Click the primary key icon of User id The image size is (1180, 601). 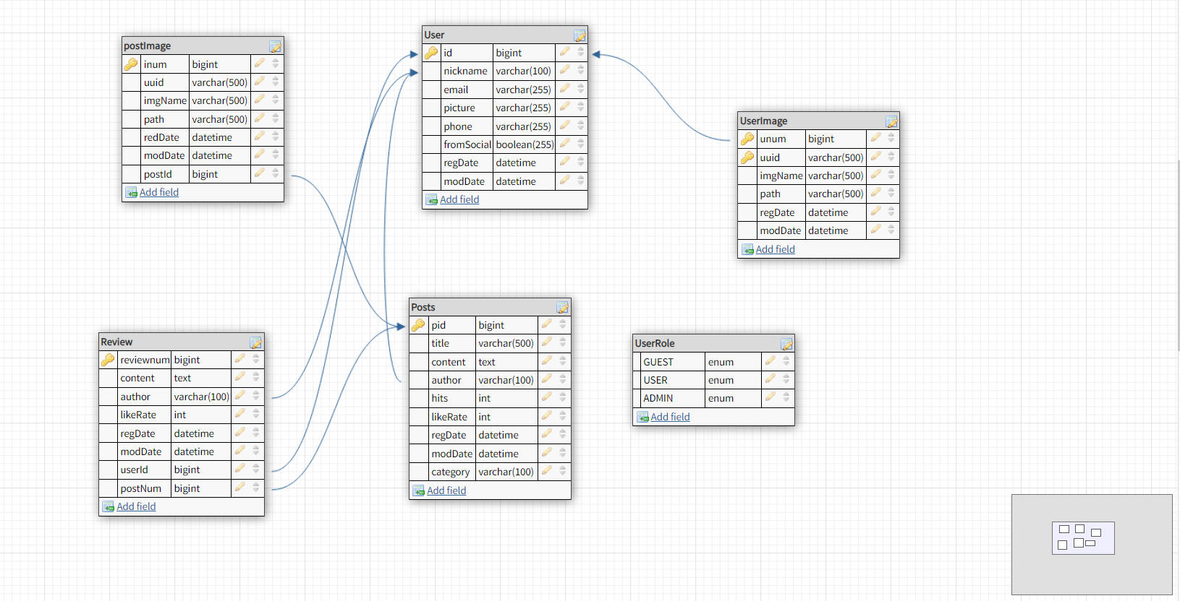click(431, 53)
